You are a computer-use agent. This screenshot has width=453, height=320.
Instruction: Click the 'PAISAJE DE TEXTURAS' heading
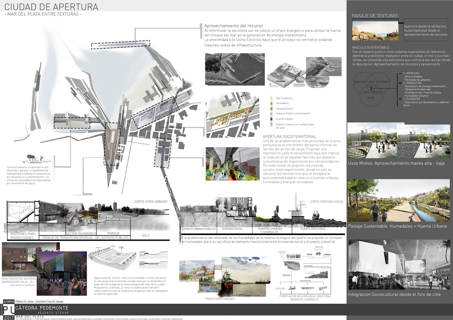coord(375,16)
